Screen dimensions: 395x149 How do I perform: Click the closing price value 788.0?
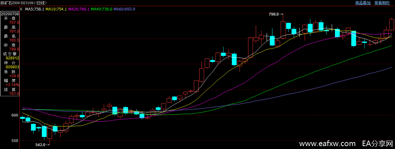tap(14, 49)
